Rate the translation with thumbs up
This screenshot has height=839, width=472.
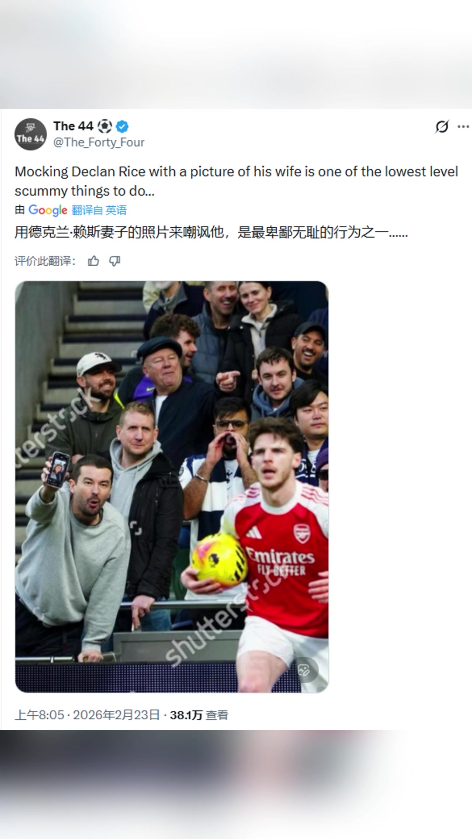[x=93, y=261]
